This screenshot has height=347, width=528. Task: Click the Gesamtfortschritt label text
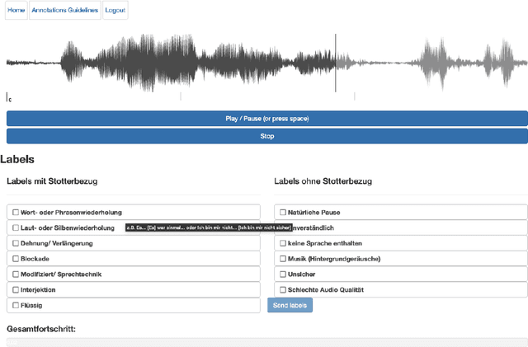[x=41, y=329]
